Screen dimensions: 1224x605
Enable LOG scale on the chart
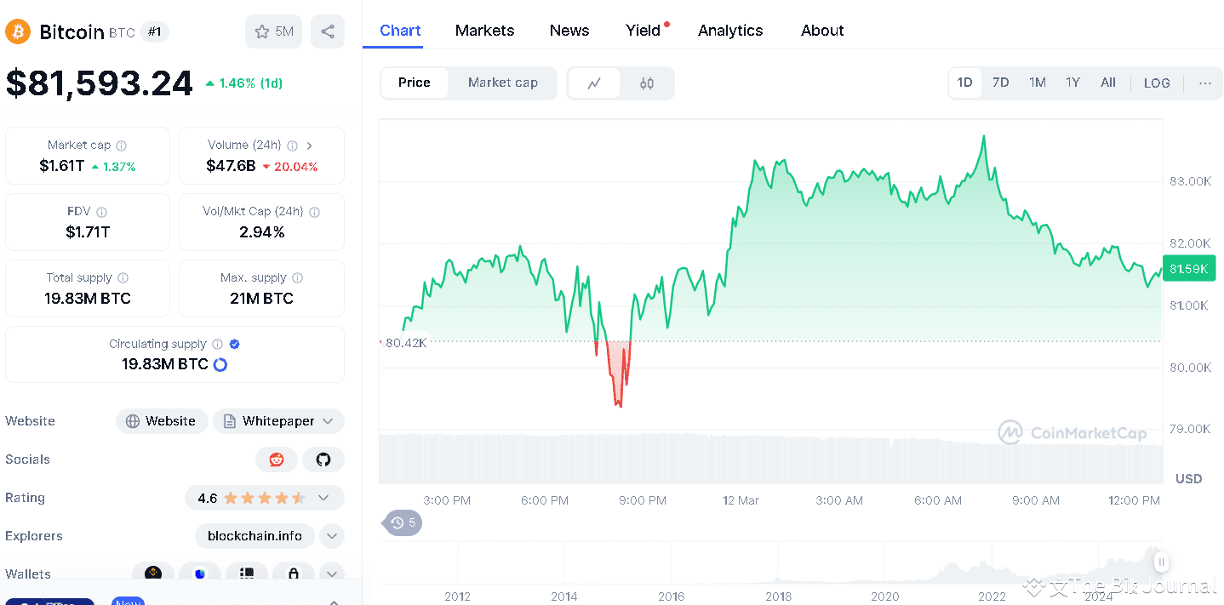(1156, 83)
